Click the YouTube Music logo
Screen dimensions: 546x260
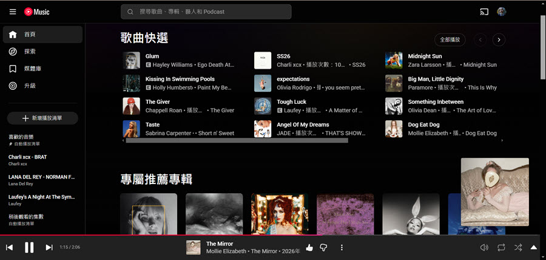[37, 12]
